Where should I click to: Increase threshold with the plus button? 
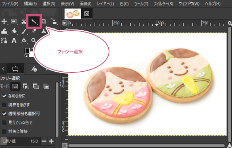[51, 141]
